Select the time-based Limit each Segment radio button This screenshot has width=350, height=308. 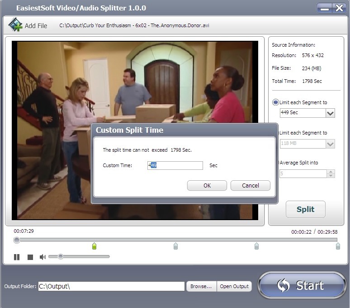point(276,102)
